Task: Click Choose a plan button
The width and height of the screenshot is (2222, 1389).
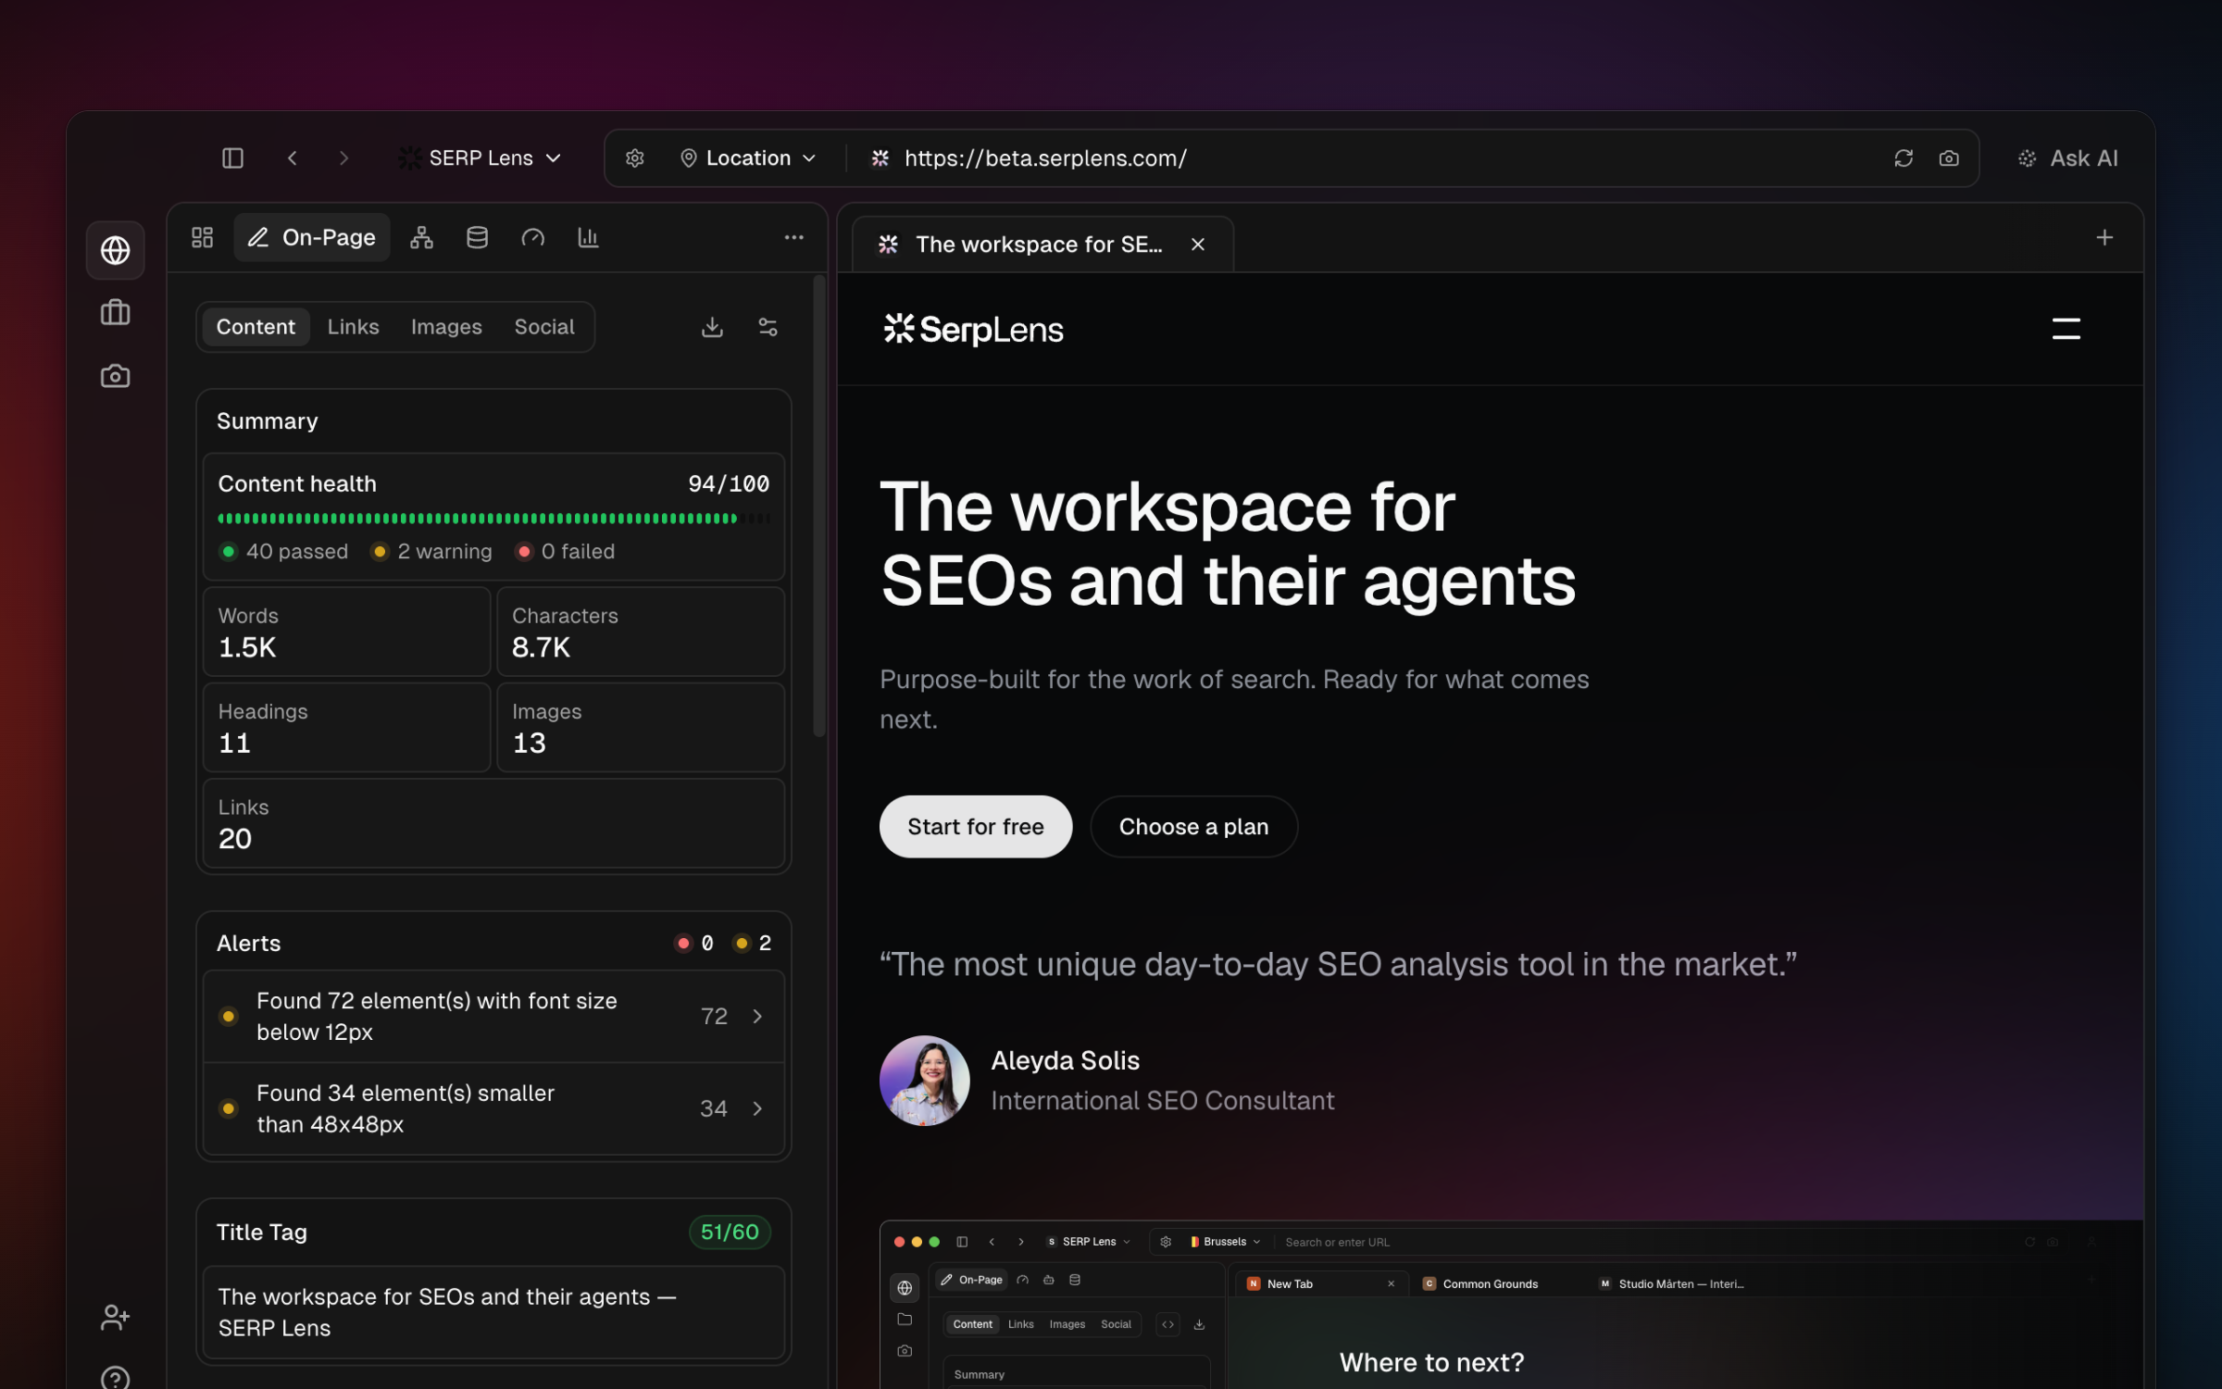Action: point(1193,827)
